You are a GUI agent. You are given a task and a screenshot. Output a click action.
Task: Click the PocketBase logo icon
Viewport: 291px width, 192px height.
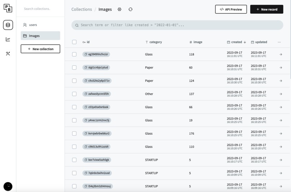pyautogui.click(x=8, y=8)
